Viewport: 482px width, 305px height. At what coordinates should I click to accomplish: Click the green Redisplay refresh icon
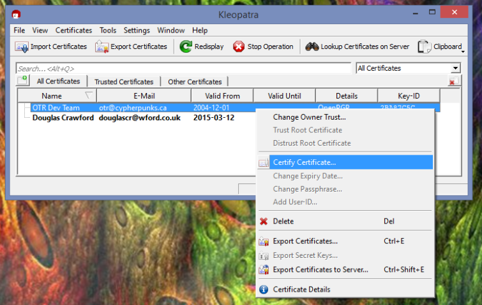[186, 46]
